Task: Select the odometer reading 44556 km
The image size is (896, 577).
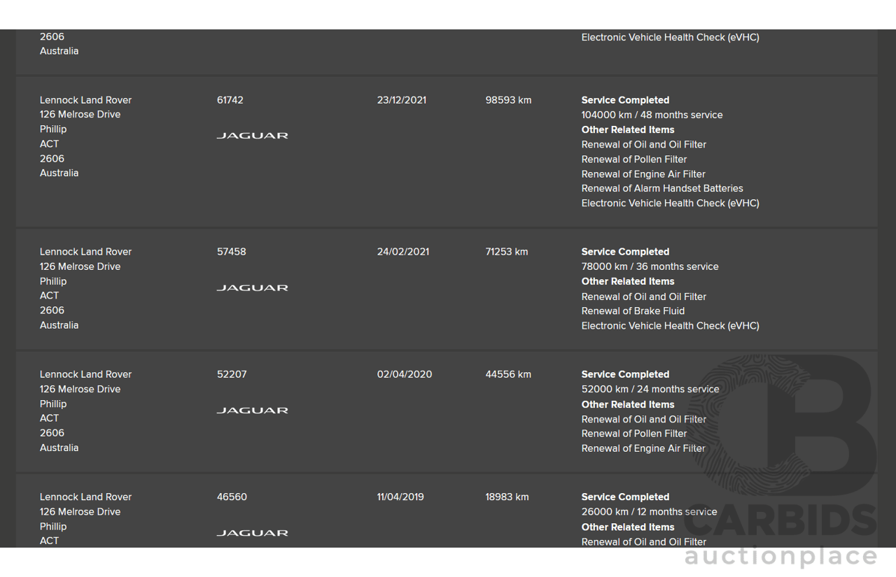Action: tap(508, 374)
